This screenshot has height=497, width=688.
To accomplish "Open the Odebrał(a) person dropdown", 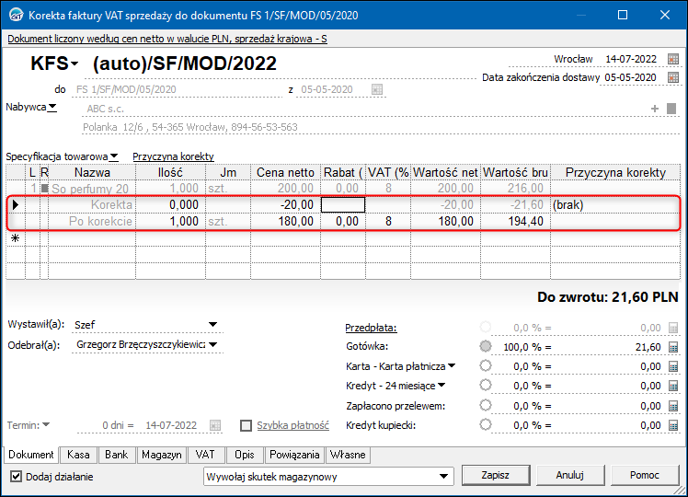I will [x=212, y=344].
